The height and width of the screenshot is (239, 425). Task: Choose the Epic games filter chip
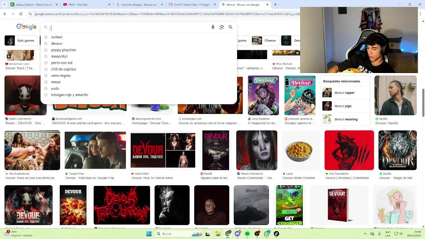coord(21,40)
